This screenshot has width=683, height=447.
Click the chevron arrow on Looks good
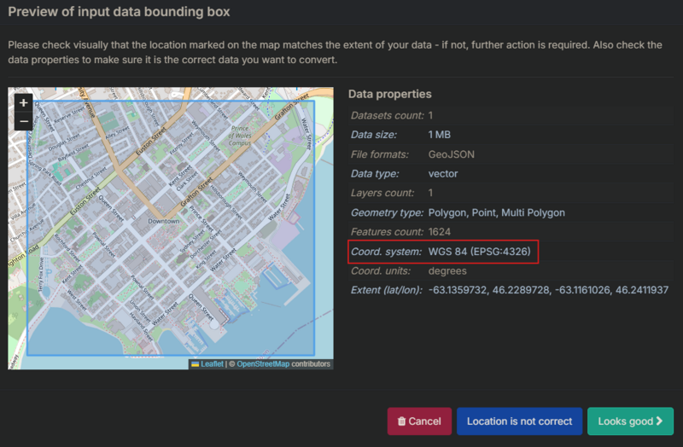point(659,421)
